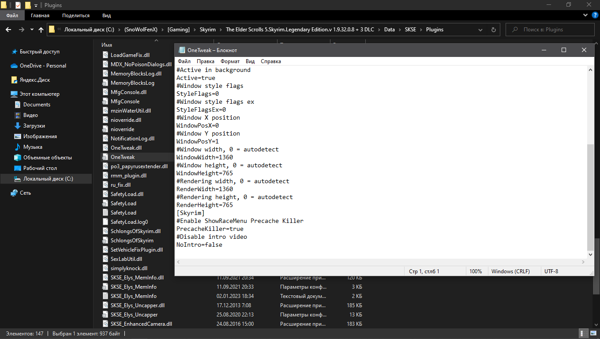Switch to details list view in status bar
Viewport: 600px width, 339px height.
tap(583, 334)
